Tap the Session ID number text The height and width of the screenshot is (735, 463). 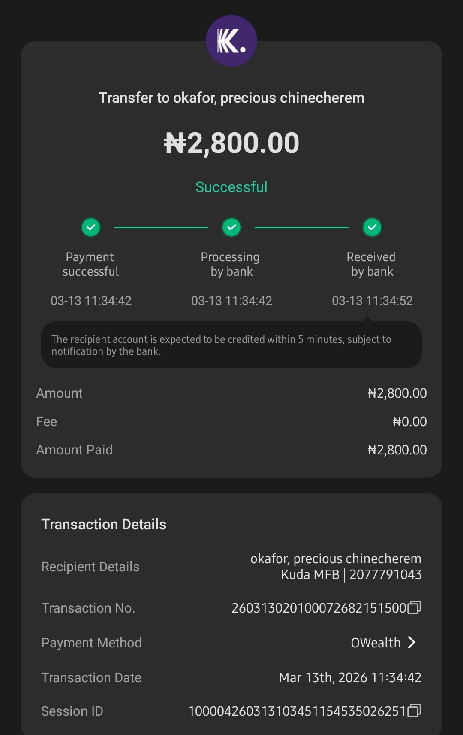click(x=297, y=711)
